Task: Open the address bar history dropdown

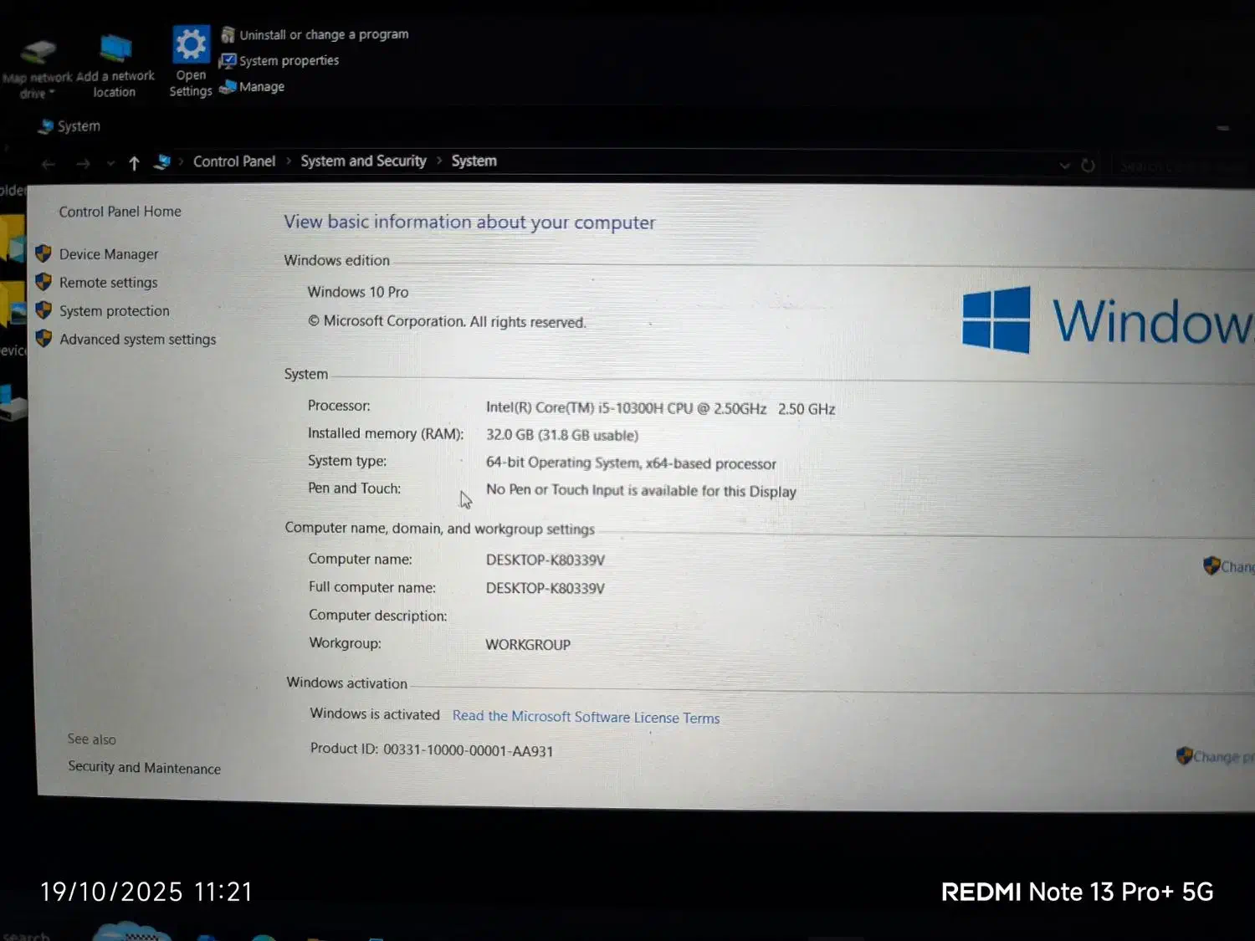Action: click(1064, 166)
